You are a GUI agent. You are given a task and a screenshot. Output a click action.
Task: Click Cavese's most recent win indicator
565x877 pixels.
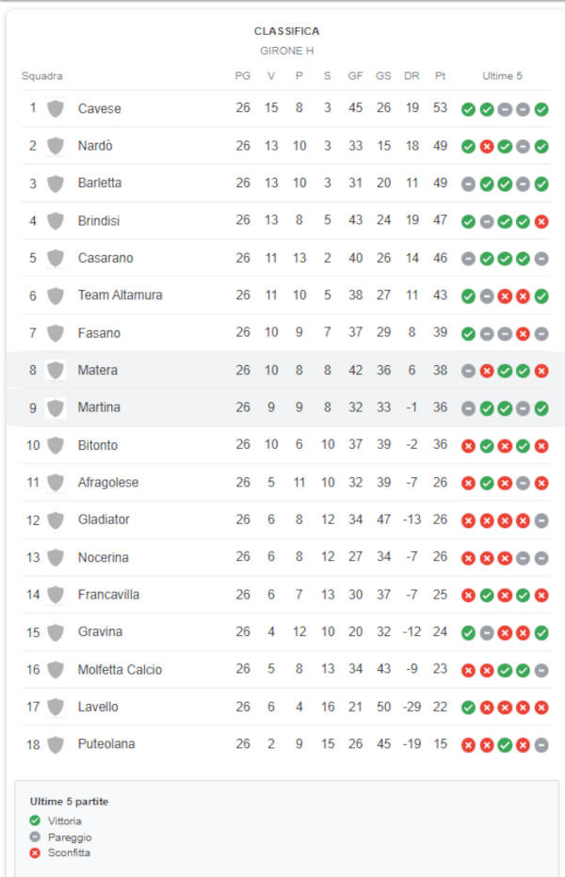[x=541, y=109]
